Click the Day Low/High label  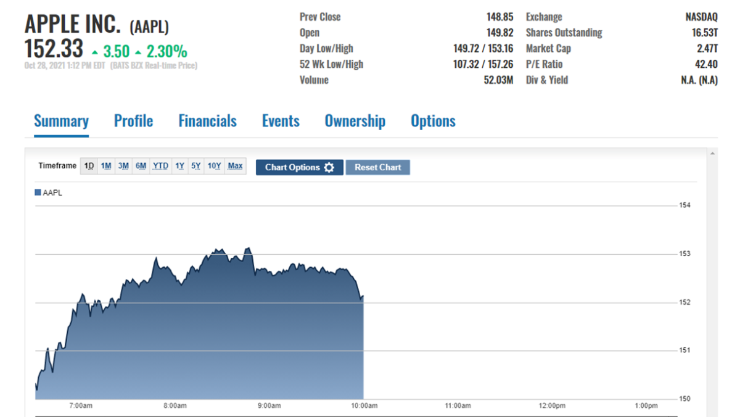(x=326, y=49)
